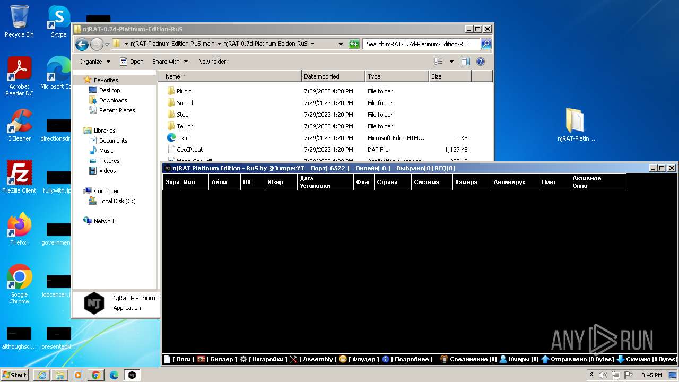The width and height of the screenshot is (679, 382).
Task: Click the Open toolbar button in Explorer
Action: pos(132,62)
